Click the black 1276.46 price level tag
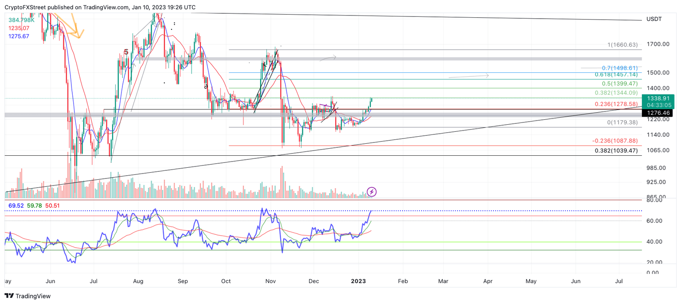681x304 pixels. pyautogui.click(x=658, y=113)
